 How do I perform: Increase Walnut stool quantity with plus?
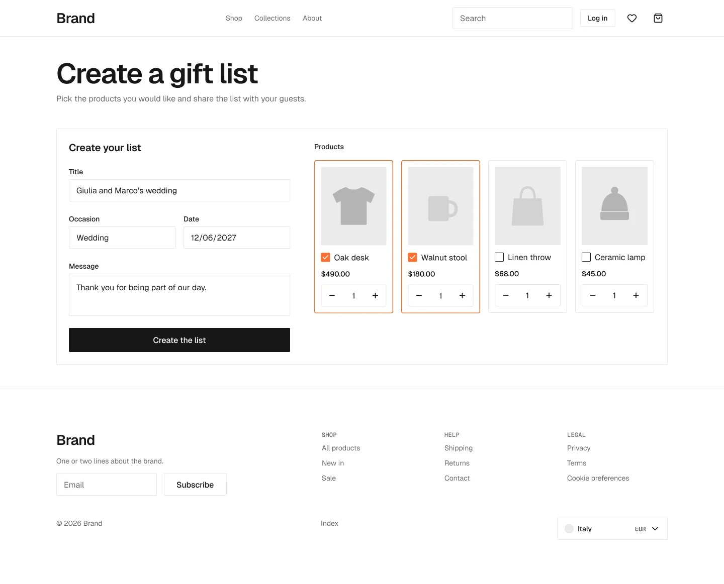[462, 296]
